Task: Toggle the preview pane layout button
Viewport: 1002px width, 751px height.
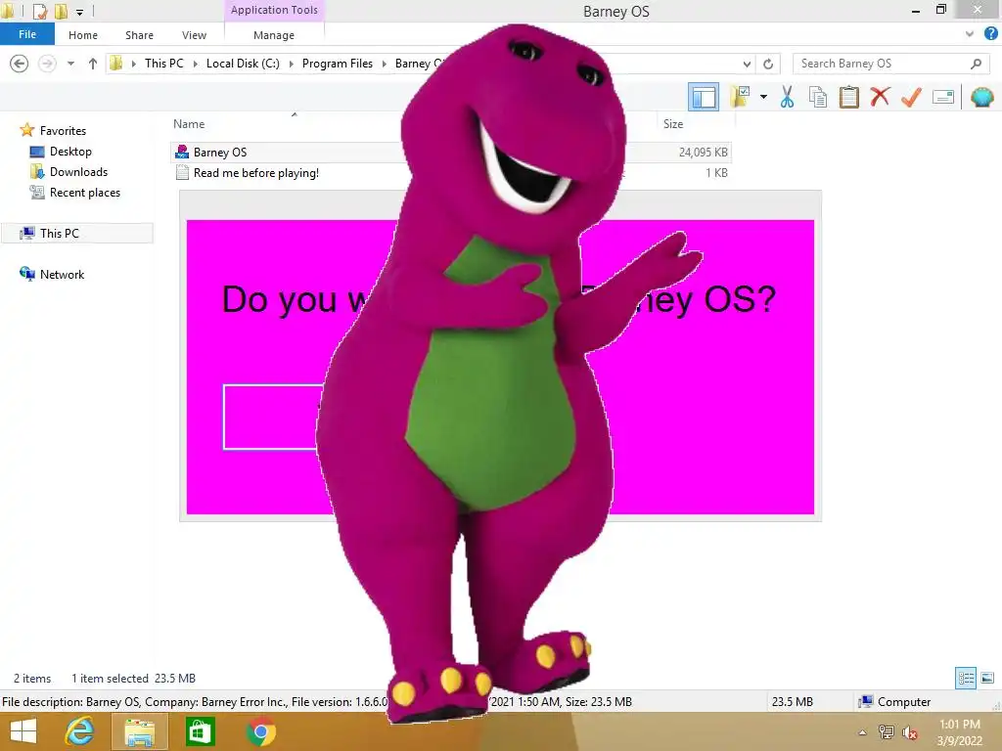Action: click(704, 97)
